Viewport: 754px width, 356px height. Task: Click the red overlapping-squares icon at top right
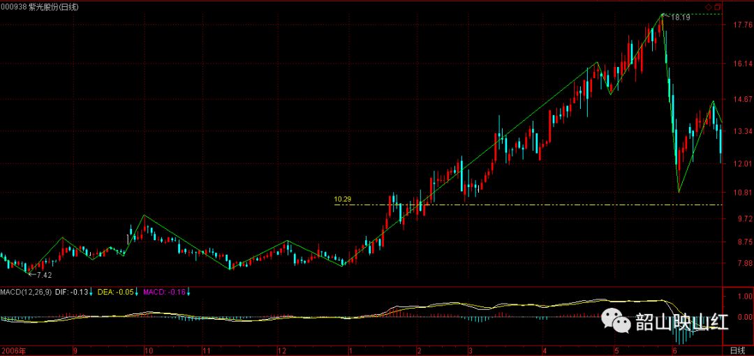[x=718, y=7]
